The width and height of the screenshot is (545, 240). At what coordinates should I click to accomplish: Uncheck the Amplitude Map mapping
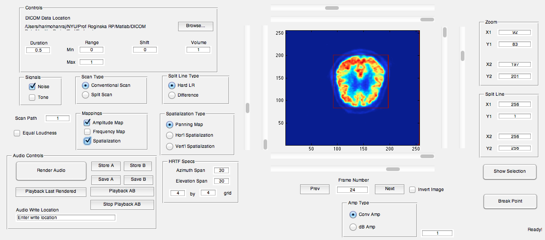coord(87,122)
